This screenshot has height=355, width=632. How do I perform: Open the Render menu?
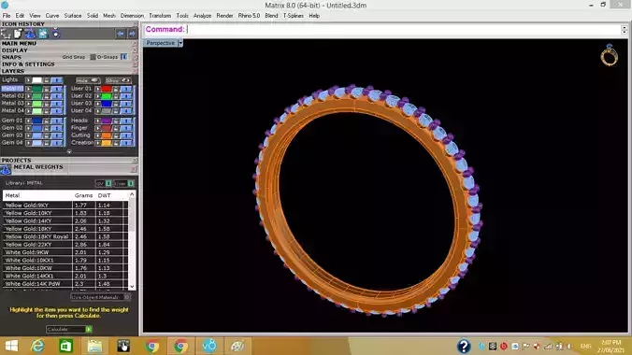point(224,16)
